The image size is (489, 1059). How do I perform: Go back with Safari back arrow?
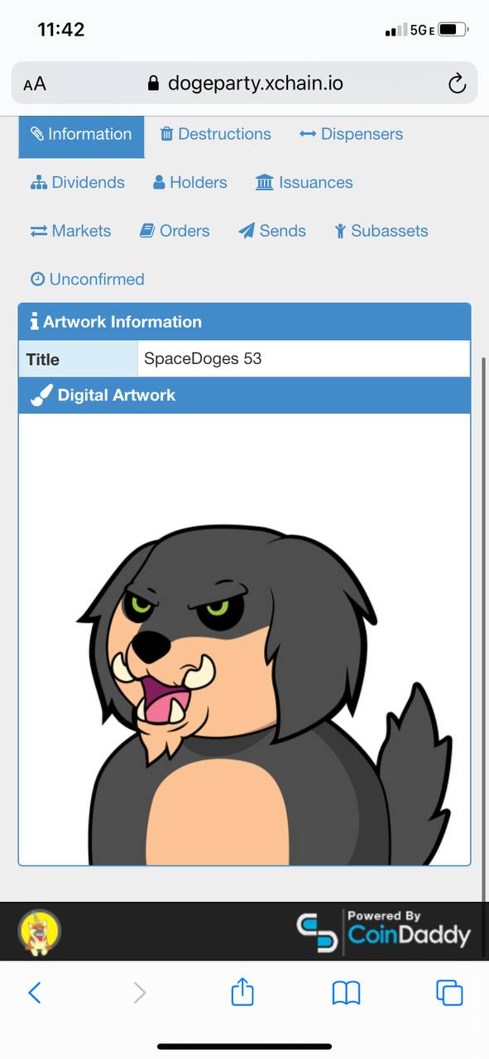tap(35, 993)
